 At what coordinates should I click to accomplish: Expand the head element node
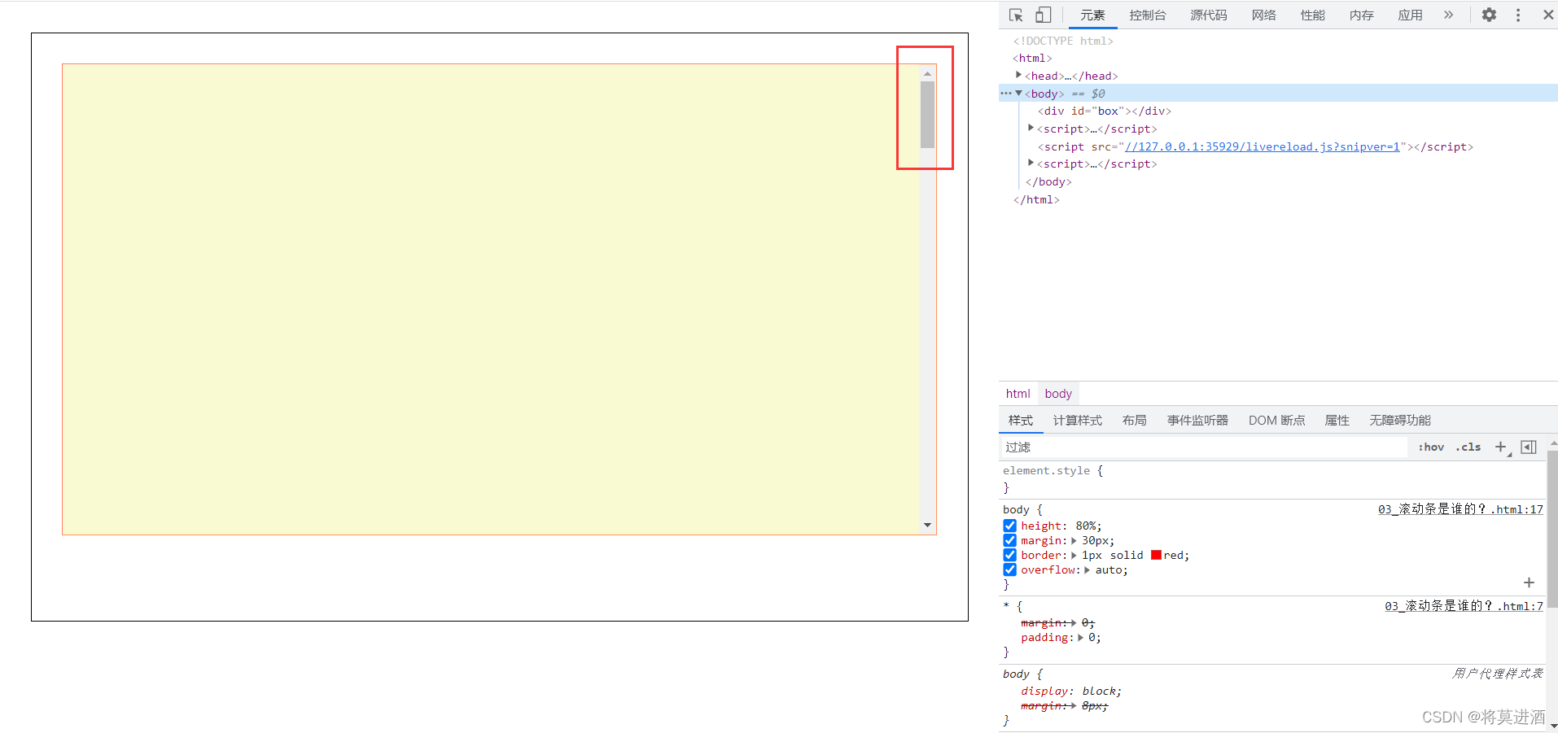[1018, 75]
